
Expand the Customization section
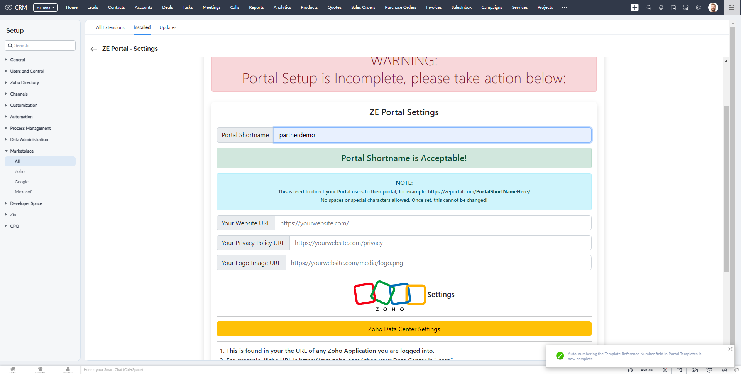point(24,105)
